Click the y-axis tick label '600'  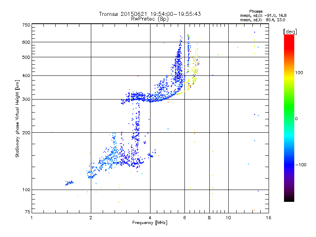(26, 42)
